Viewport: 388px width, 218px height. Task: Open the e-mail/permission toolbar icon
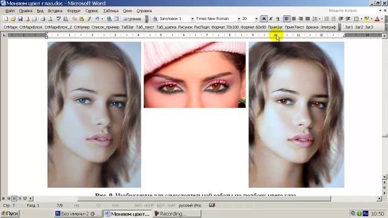pyautogui.click(x=27, y=19)
